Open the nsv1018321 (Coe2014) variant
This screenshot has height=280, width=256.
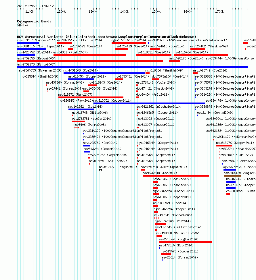click(153, 52)
